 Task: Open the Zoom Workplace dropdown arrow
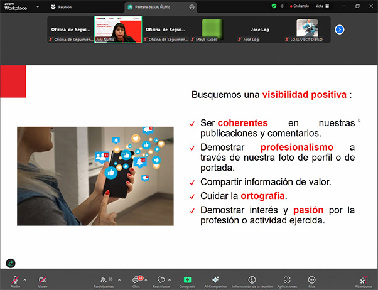[38, 7]
